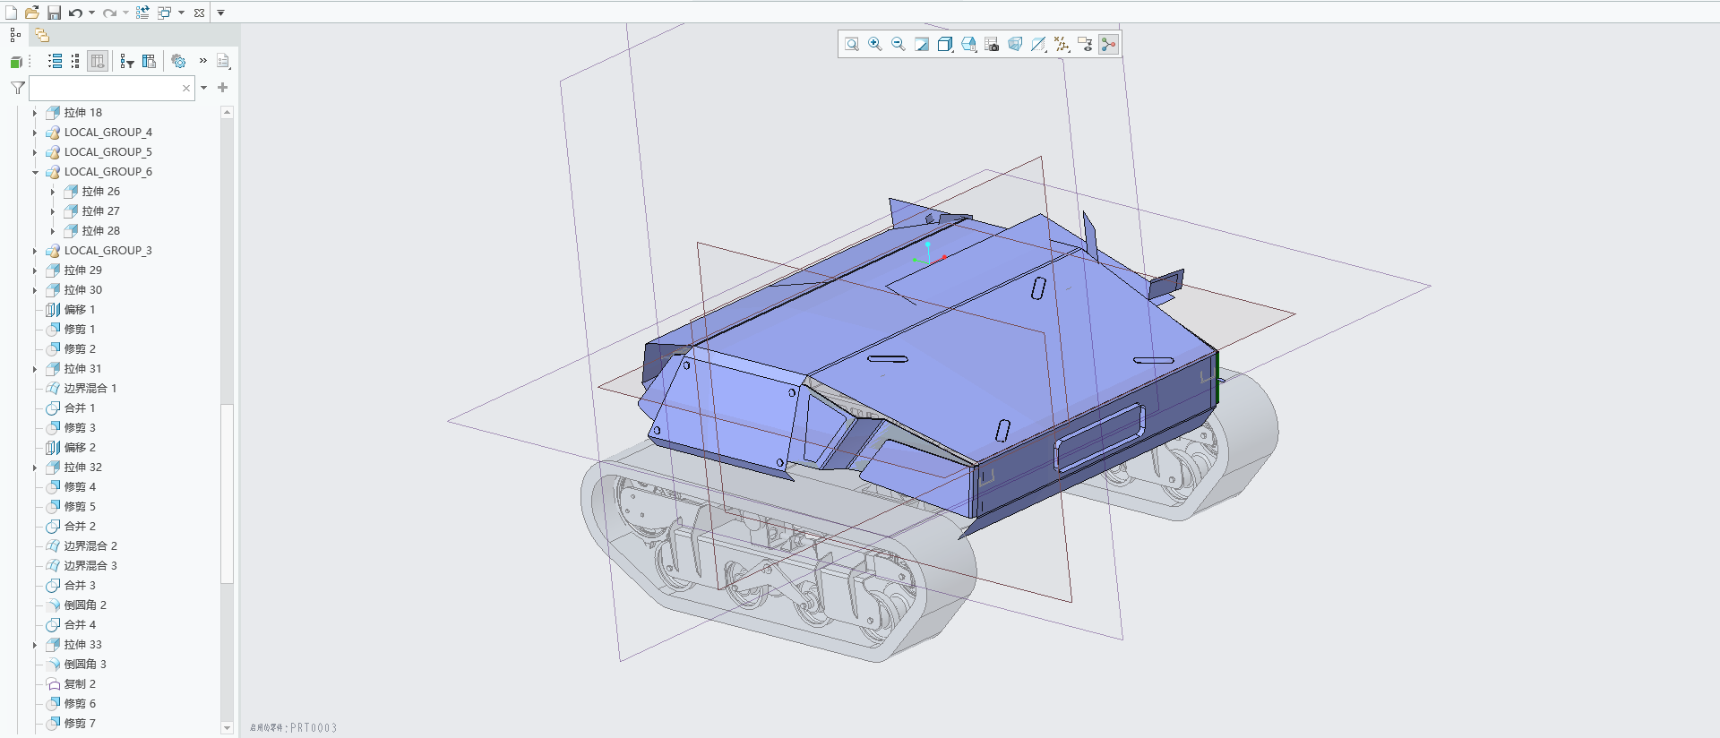Viewport: 1720px width, 738px height.
Task: Open the customize quick access toolbar dropdown
Action: [x=220, y=13]
